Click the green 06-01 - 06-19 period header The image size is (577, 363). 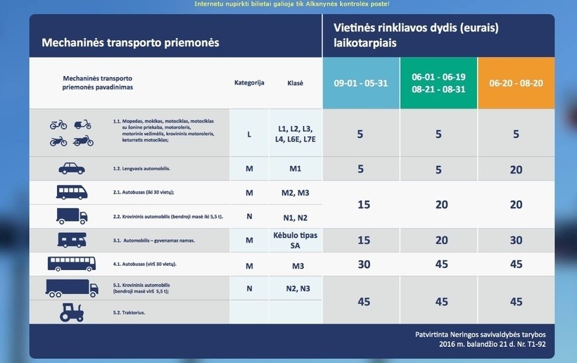click(438, 82)
